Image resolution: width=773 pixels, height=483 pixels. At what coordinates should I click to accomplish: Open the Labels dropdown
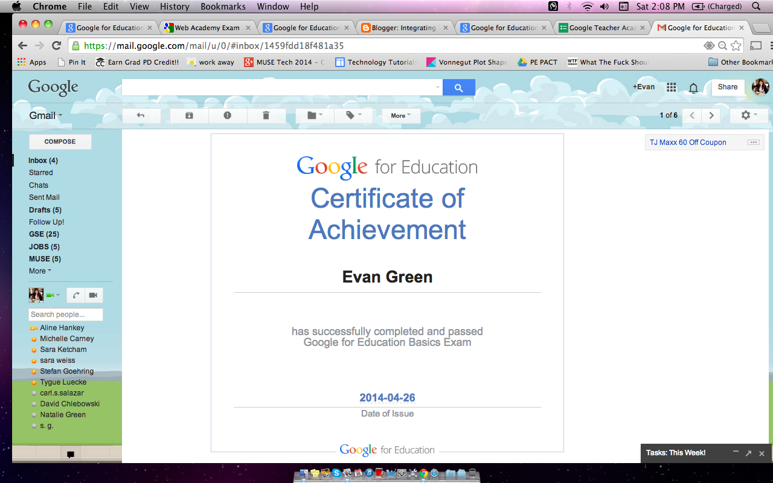[353, 115]
